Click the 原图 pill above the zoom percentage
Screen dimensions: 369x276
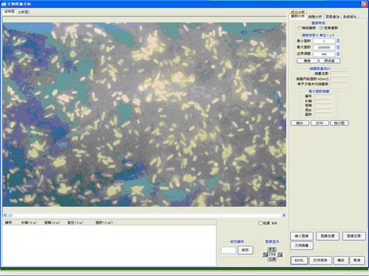(272, 249)
